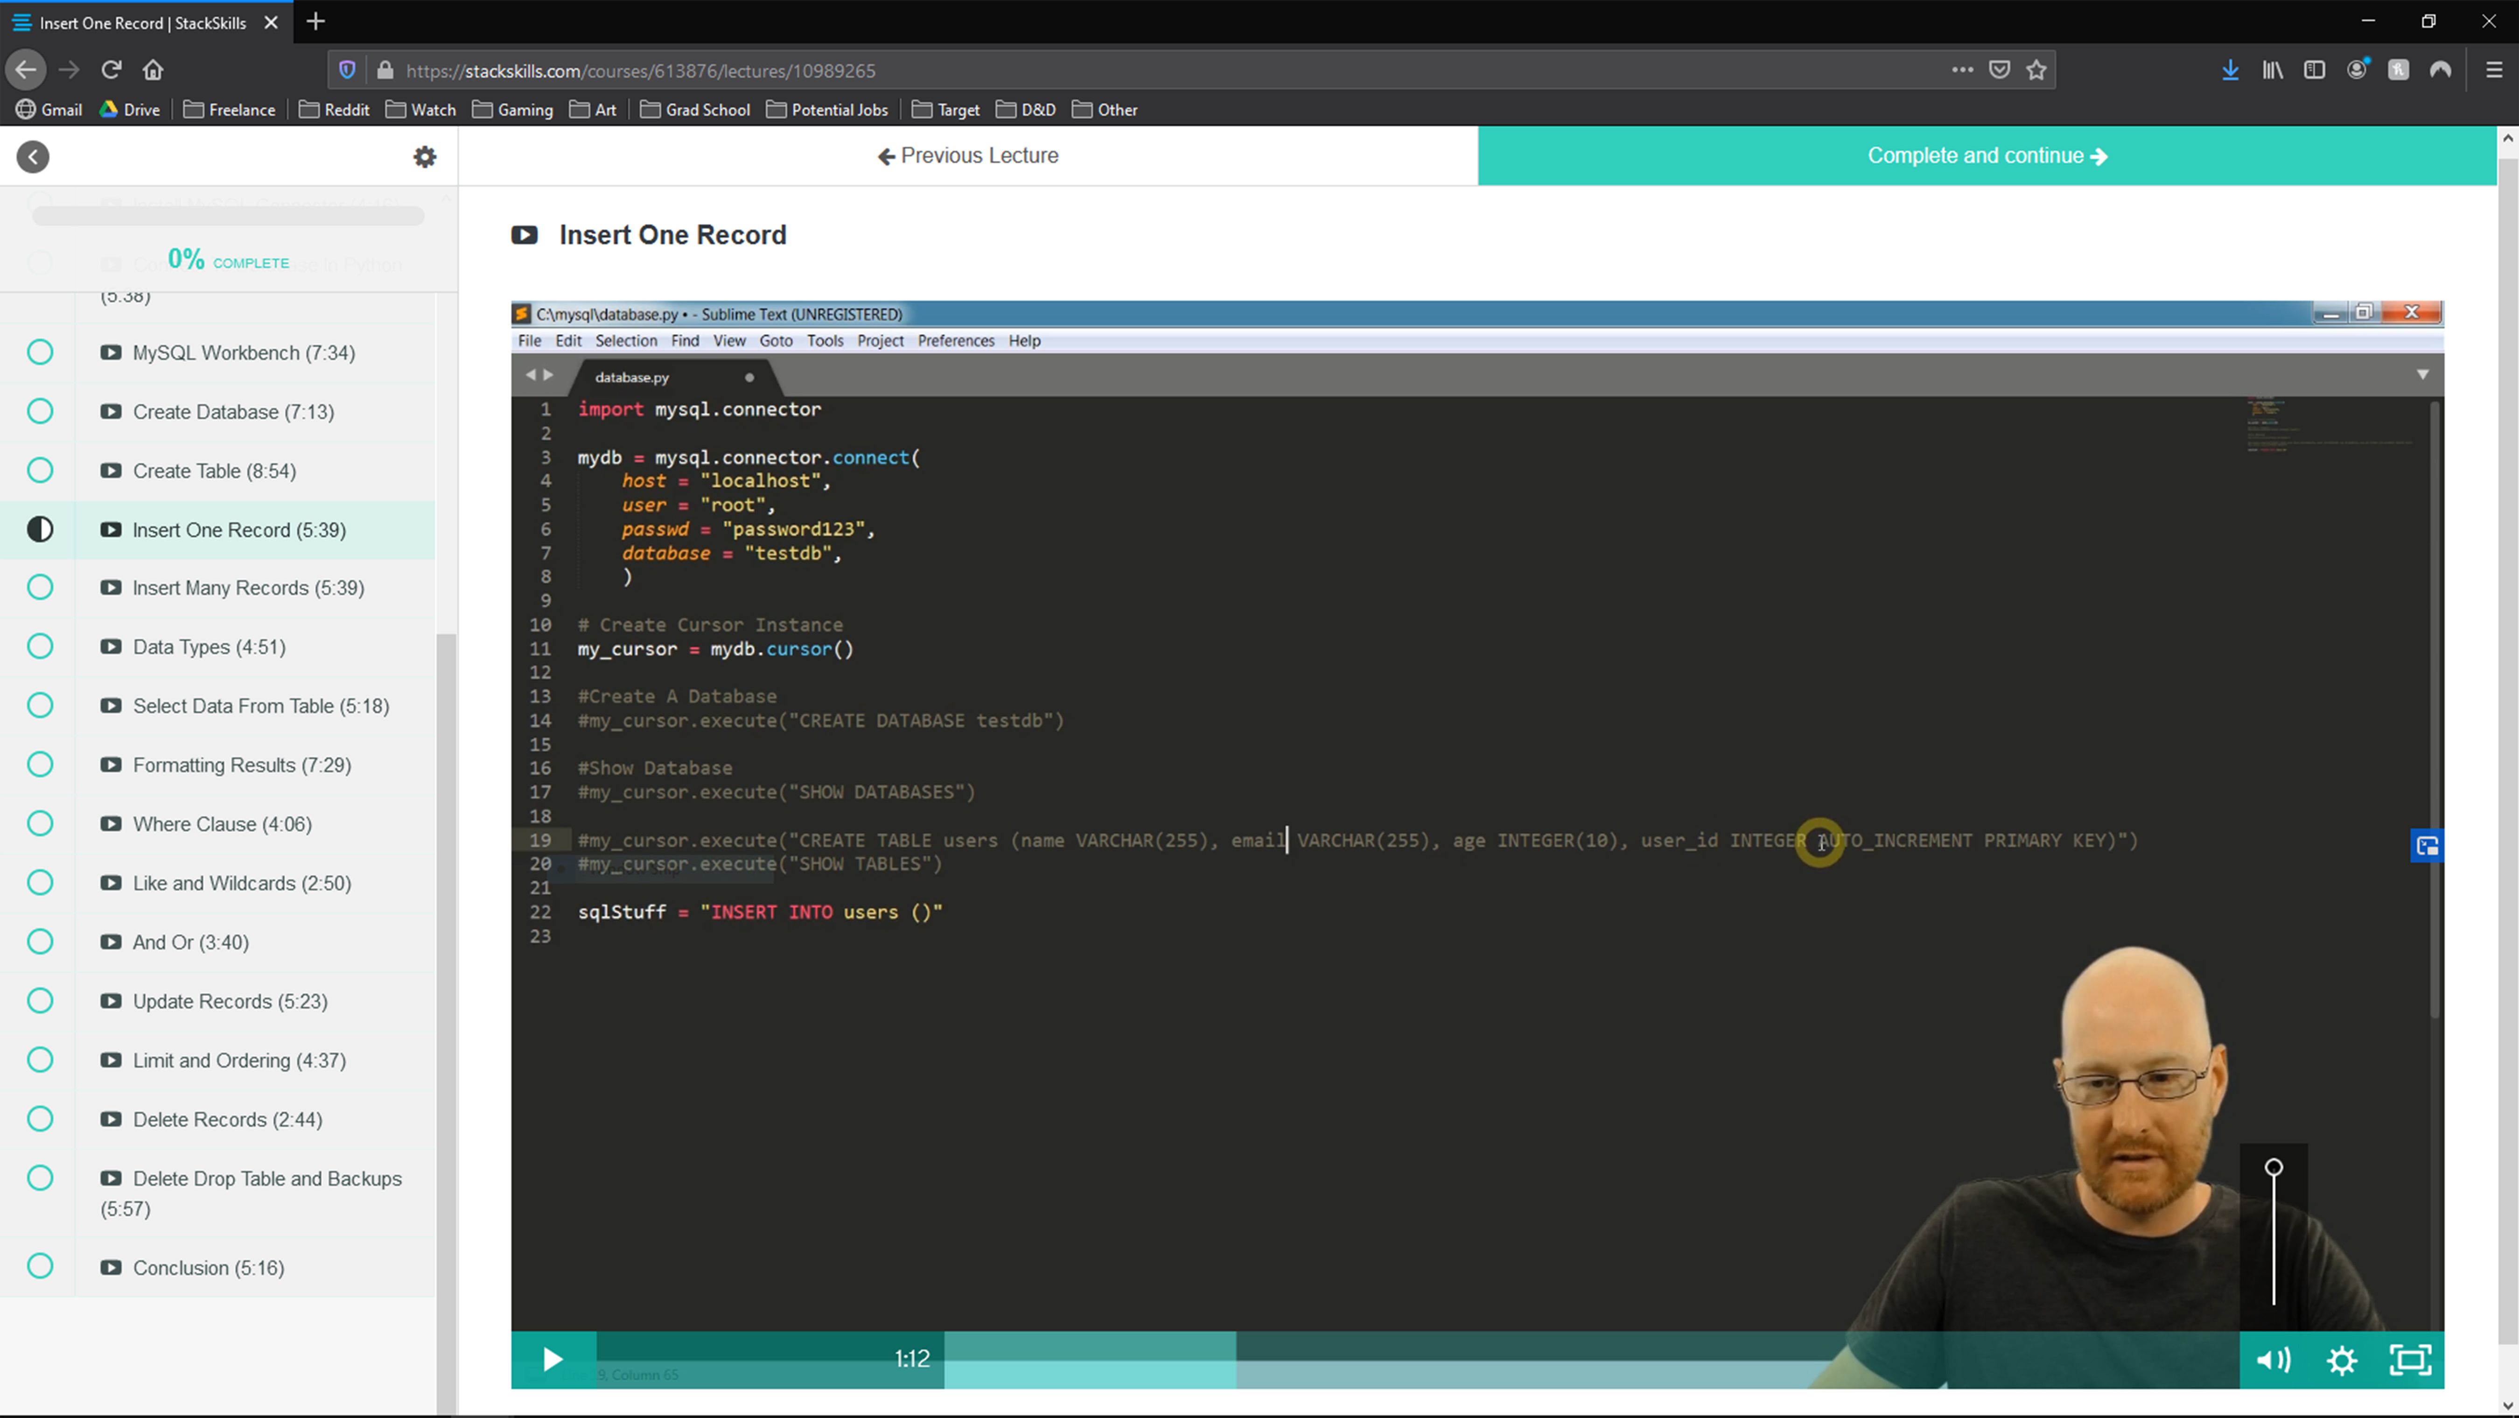Click Complete and continue
This screenshot has height=1418, width=2519.
[1986, 154]
